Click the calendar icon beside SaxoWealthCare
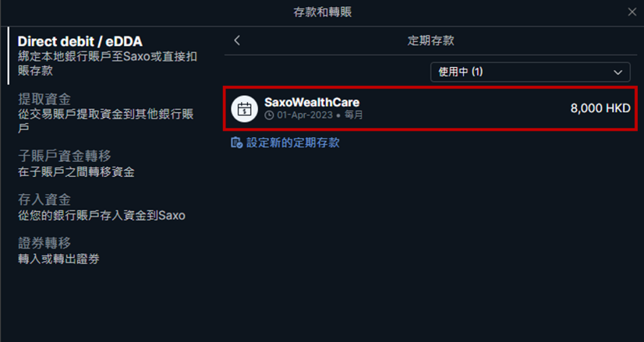Viewport: 644px width, 342px height. point(244,109)
